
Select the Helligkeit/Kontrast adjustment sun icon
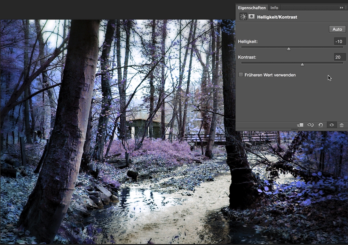point(243,17)
